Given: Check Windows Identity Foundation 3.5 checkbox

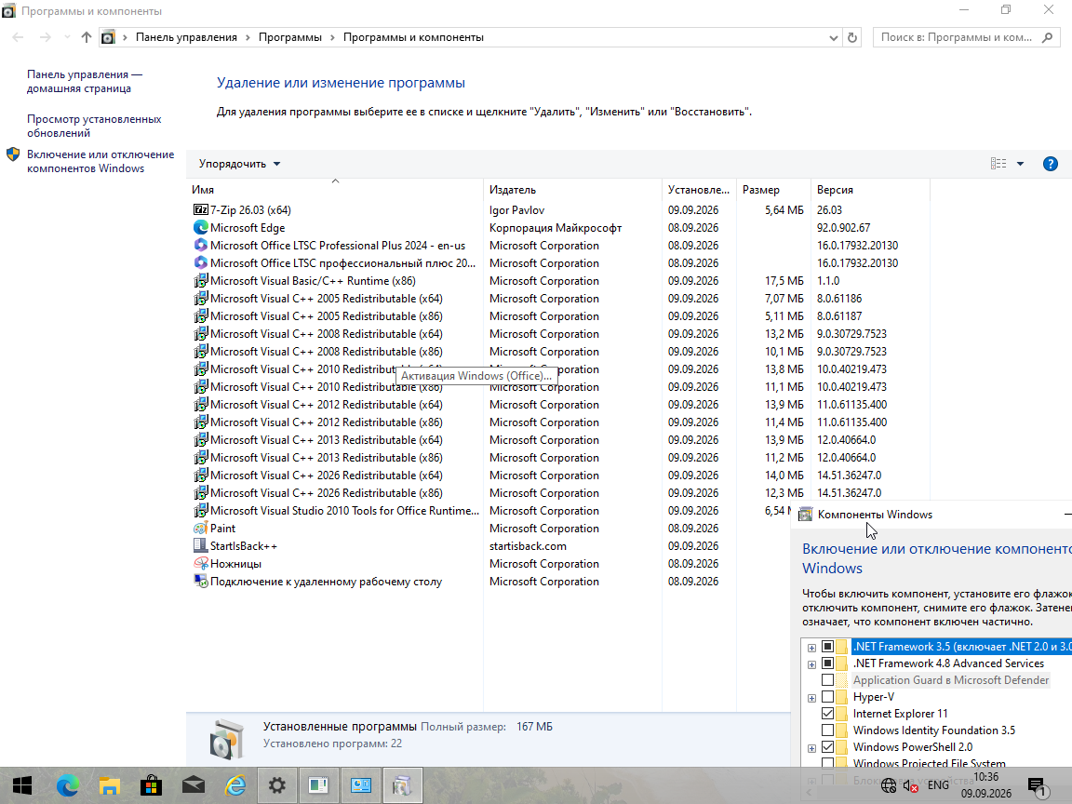Looking at the screenshot, I should pos(827,730).
